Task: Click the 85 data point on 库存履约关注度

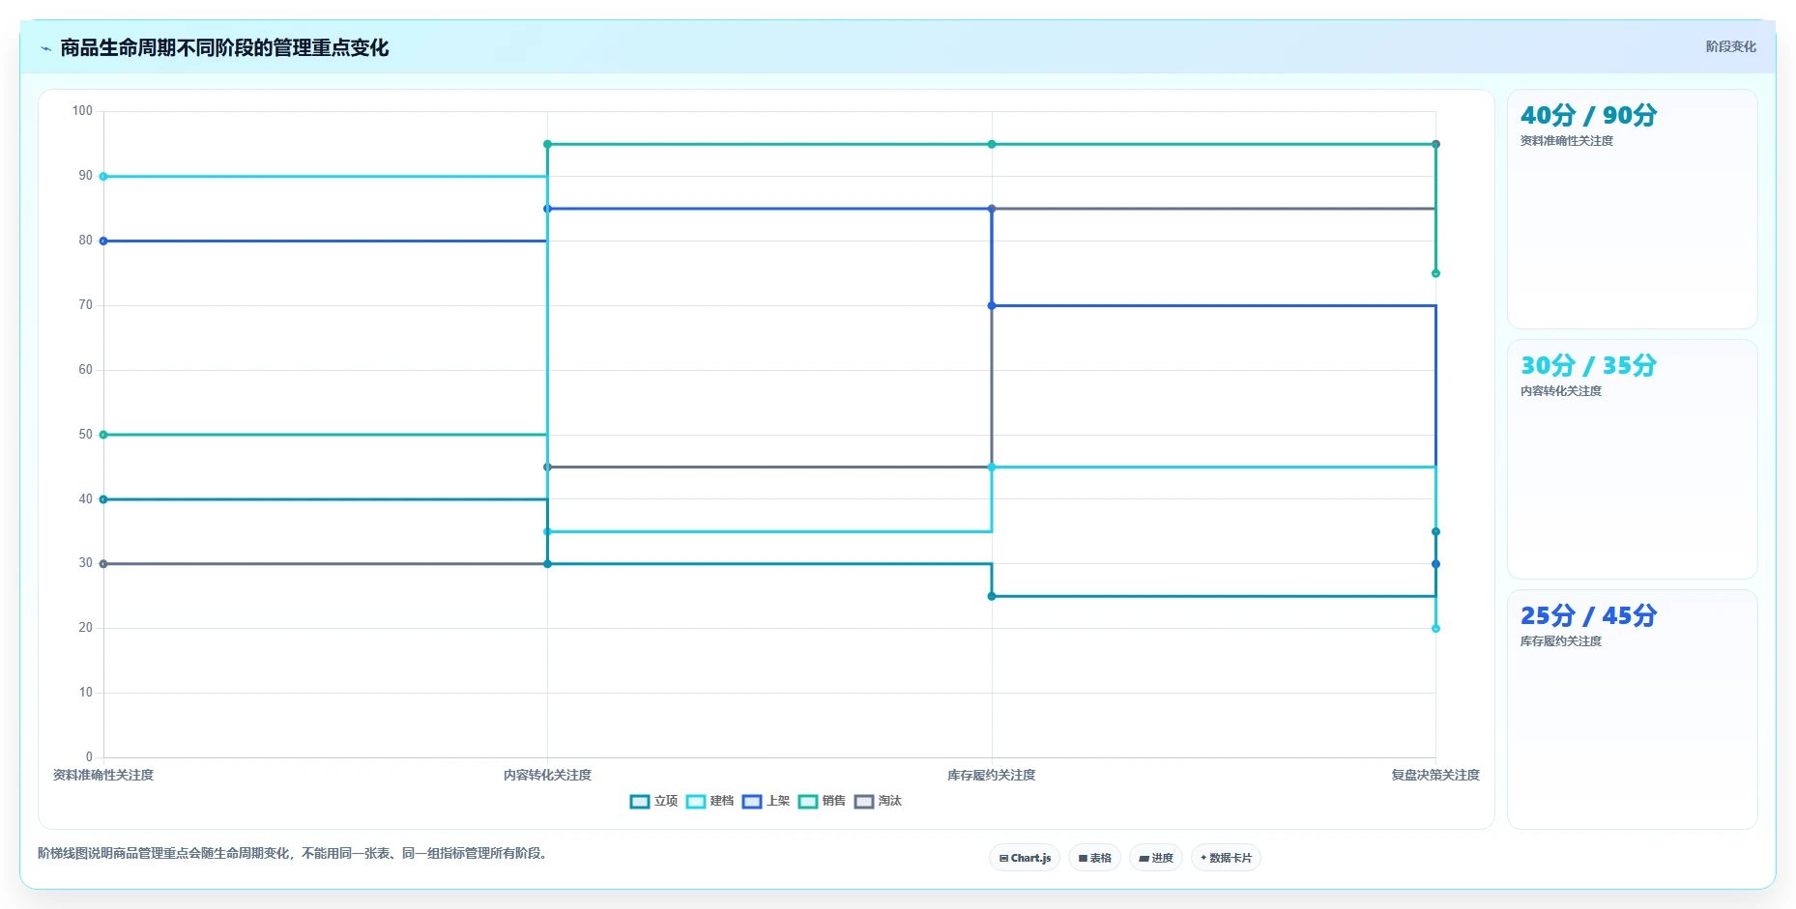Action: click(992, 209)
